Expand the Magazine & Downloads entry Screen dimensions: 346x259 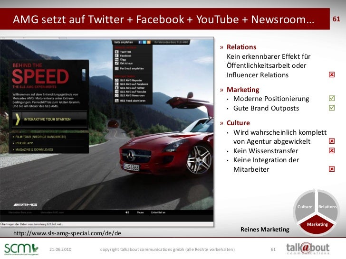(33, 149)
